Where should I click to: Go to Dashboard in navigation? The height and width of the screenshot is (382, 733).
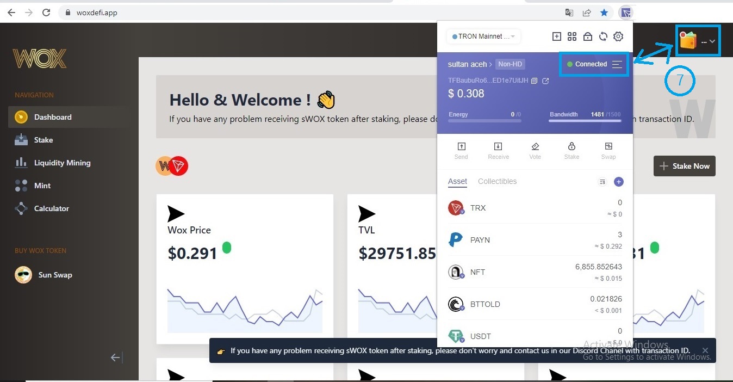pyautogui.click(x=69, y=117)
